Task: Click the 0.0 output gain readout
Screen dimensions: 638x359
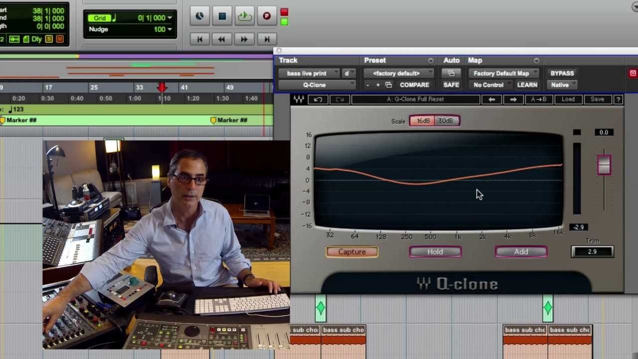Action: tap(604, 132)
